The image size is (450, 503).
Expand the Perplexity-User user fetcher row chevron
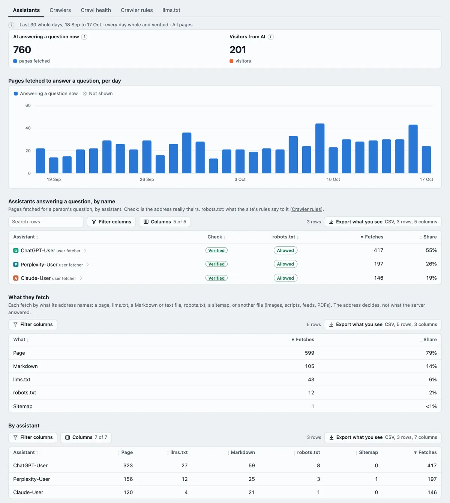click(88, 264)
